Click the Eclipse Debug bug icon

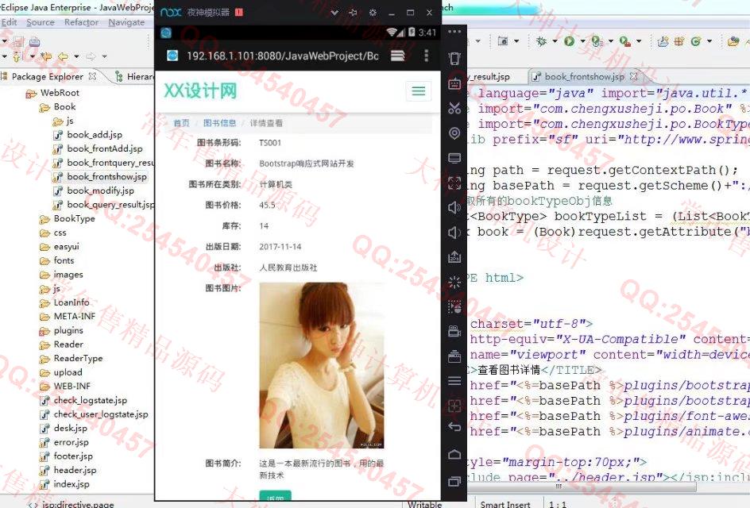[x=542, y=41]
